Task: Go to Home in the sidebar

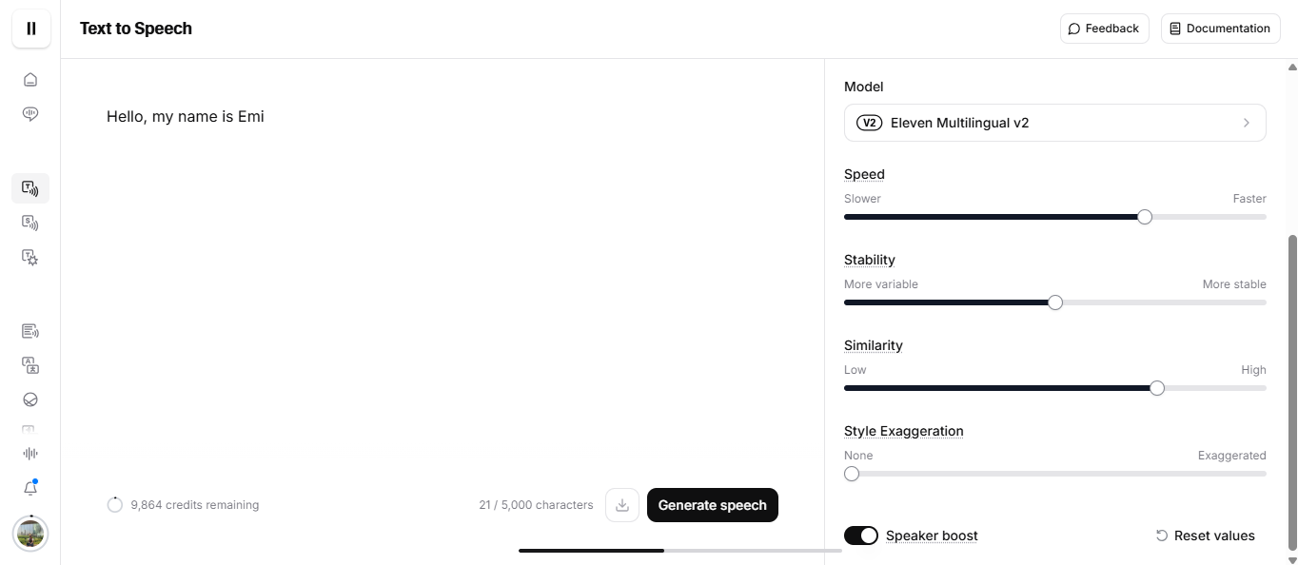Action: click(x=30, y=80)
